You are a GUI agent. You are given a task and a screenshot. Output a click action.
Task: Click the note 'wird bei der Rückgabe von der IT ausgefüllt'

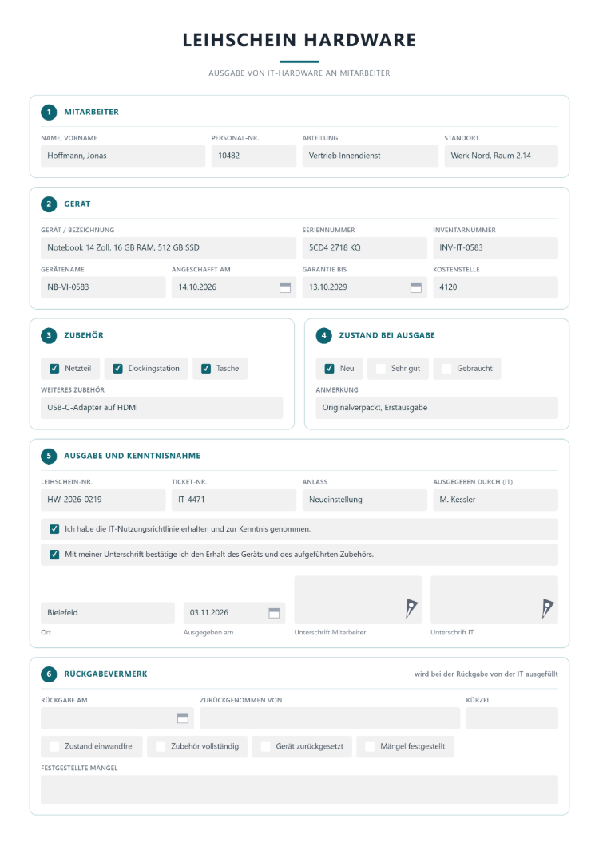pos(486,674)
